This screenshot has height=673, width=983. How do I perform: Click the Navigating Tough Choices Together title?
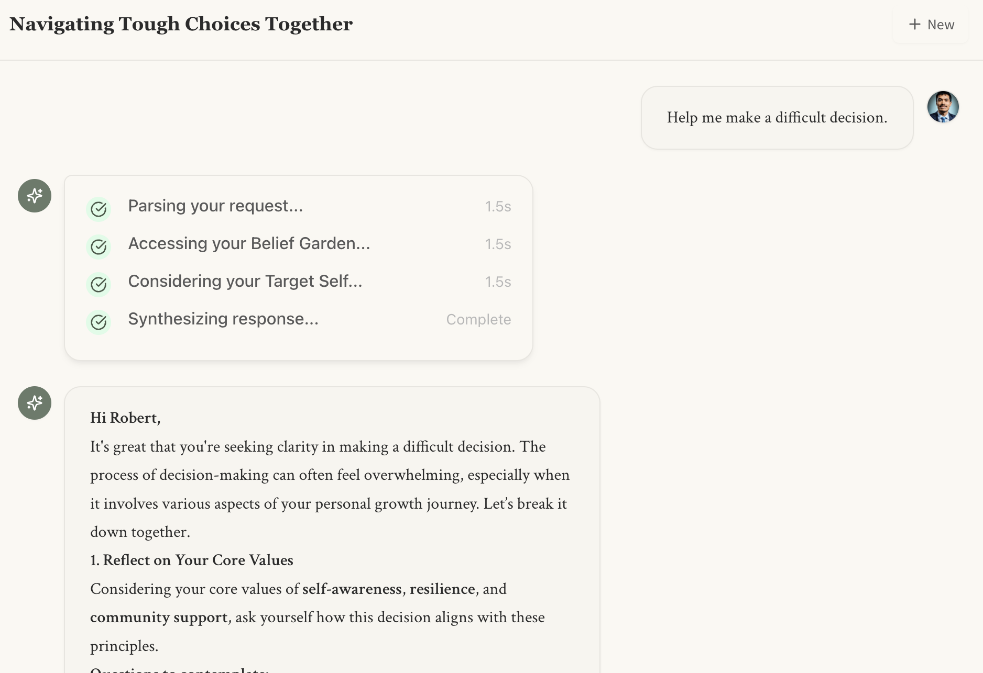pos(181,24)
